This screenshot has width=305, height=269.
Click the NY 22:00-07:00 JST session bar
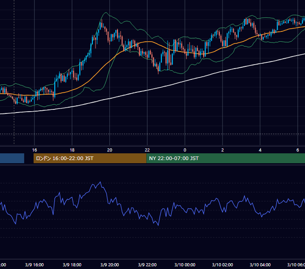coord(226,158)
